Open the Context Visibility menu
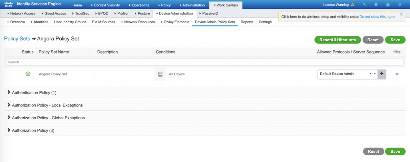This screenshot has height=162, width=410. [105, 5]
